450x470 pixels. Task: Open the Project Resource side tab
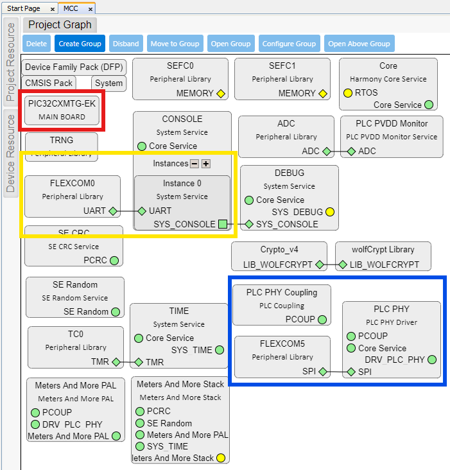(x=10, y=62)
